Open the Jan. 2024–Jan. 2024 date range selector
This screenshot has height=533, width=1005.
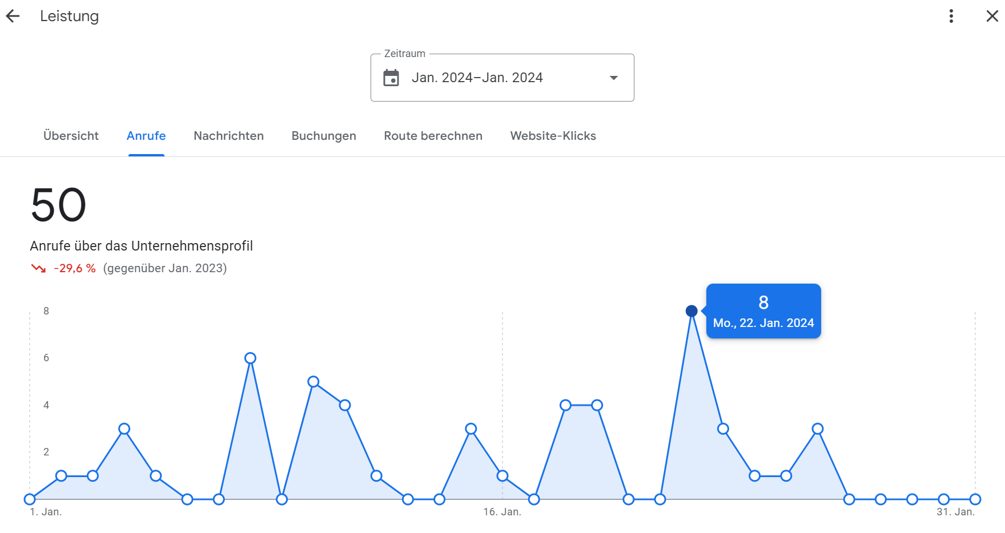(x=502, y=78)
